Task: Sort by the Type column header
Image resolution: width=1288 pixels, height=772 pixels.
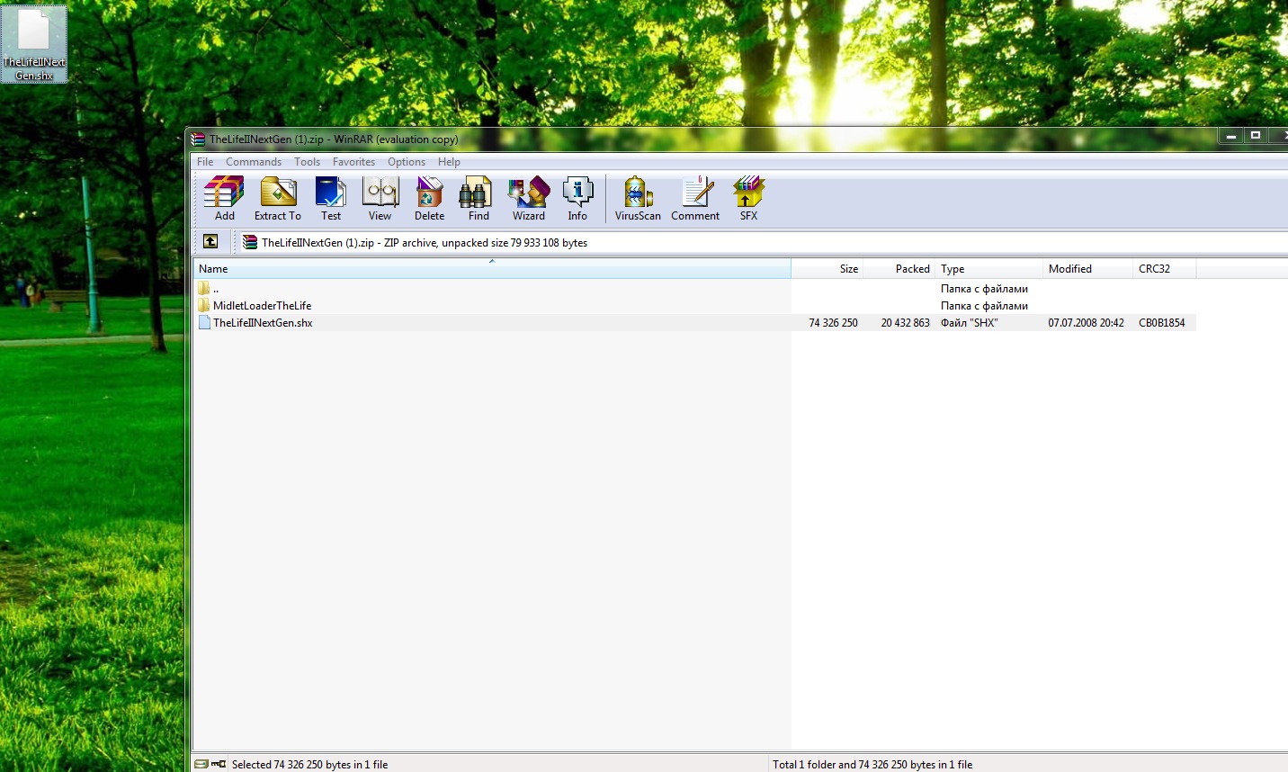Action: 989,268
